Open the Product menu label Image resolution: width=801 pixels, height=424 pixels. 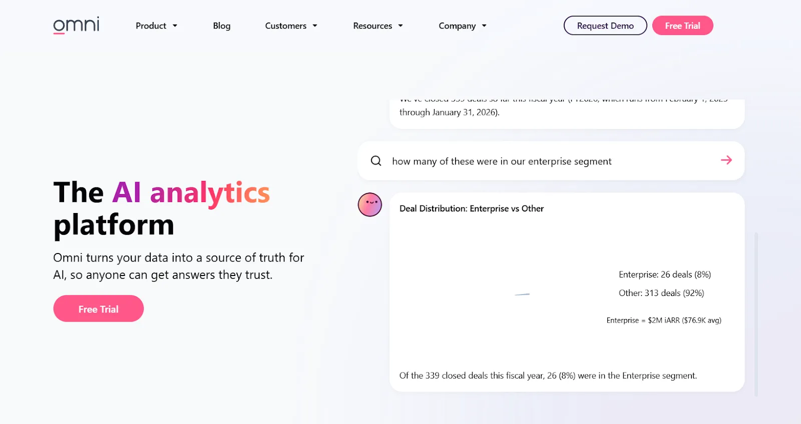151,25
